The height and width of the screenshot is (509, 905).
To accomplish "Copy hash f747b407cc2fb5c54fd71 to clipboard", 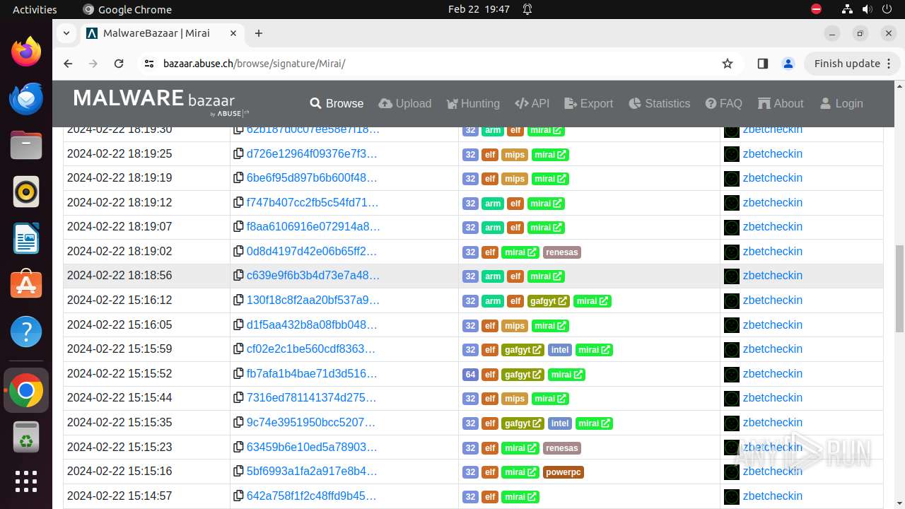I will tap(238, 203).
